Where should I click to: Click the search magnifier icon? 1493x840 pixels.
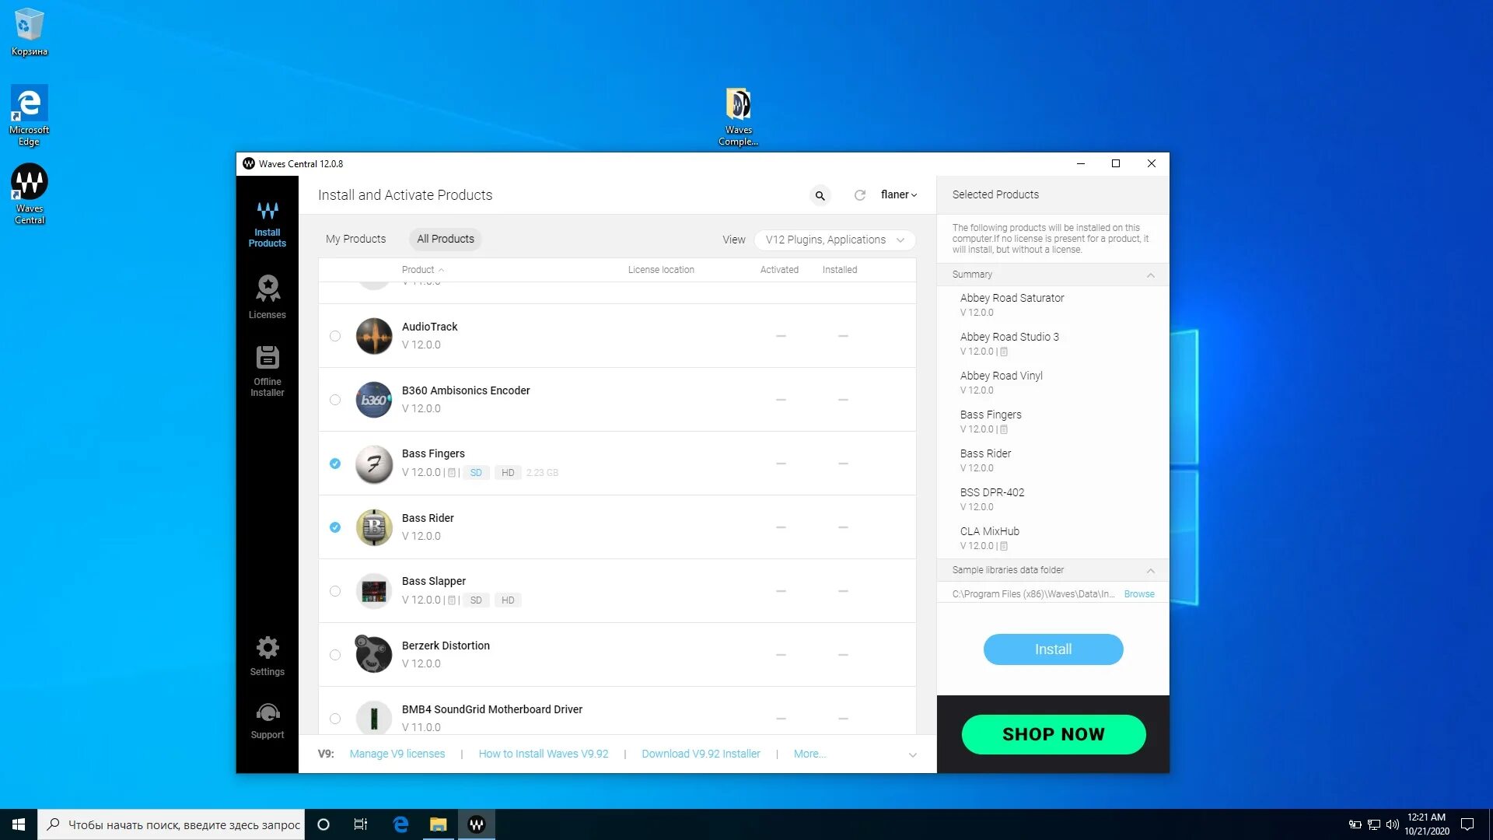(x=820, y=195)
